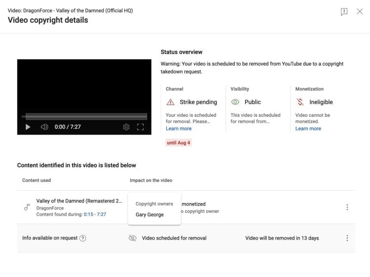
Task: Click the hidden-eye icon for scheduled removal
Action: [132, 238]
